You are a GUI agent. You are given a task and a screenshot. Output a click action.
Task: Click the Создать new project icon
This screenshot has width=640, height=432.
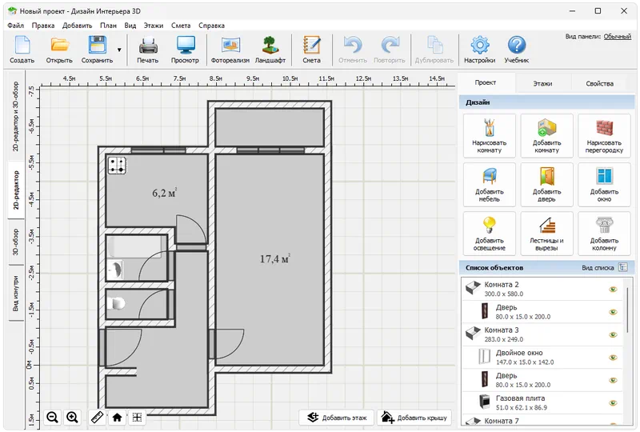coord(22,50)
